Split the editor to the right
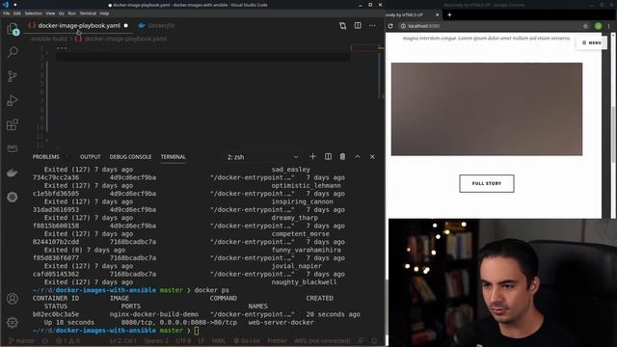 [358, 26]
